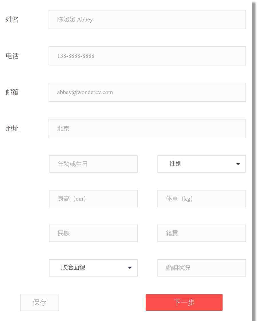Open the 性别 gender dropdown
The width and height of the screenshot is (258, 321).
tap(201, 164)
